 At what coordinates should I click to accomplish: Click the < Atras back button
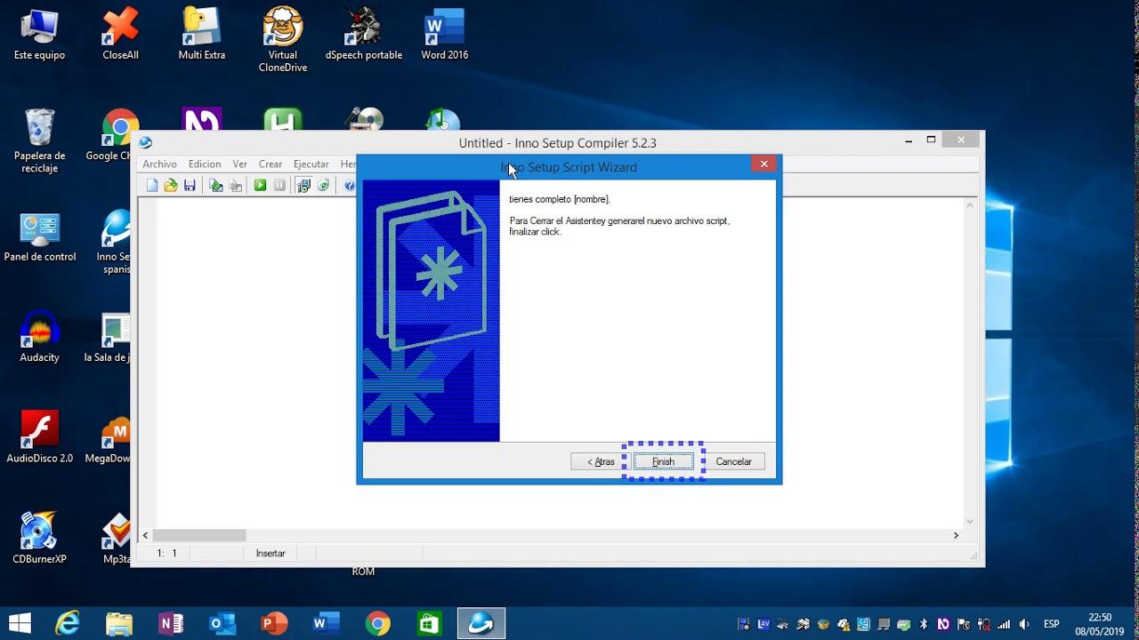601,461
